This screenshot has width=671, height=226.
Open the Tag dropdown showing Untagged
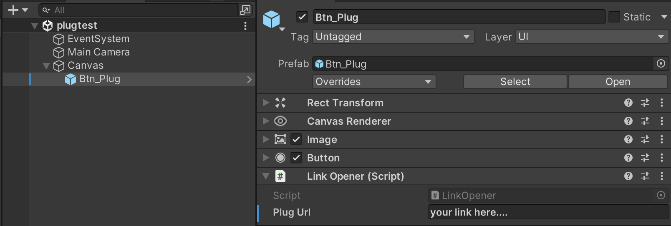tap(393, 37)
